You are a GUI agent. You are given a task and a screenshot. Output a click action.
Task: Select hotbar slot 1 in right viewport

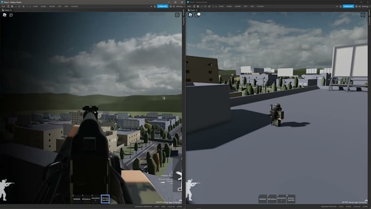tap(262, 199)
